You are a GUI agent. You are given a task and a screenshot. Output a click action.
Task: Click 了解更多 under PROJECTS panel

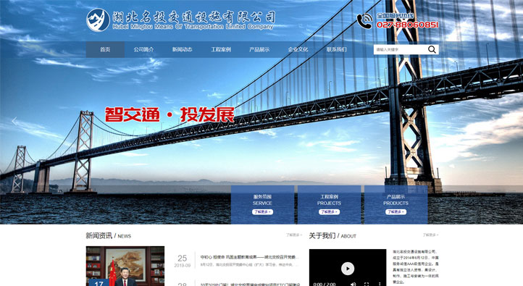329,211
